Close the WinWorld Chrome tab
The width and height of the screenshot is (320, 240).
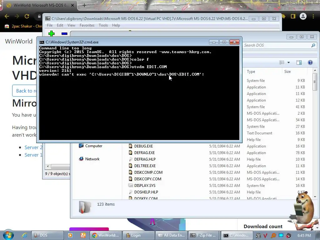72,5
